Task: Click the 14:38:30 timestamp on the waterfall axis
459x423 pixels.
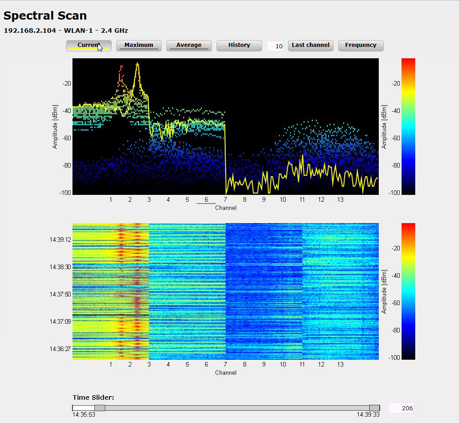Action: tap(60, 267)
